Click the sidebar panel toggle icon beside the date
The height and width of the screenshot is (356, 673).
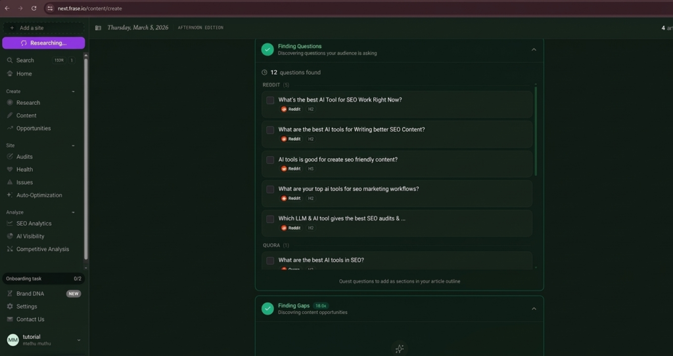pos(99,28)
